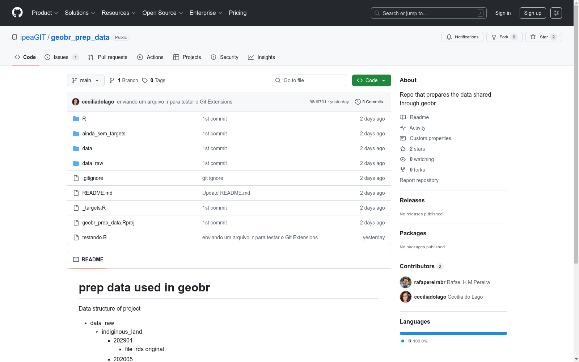Focus the Go to file input

point(309,80)
